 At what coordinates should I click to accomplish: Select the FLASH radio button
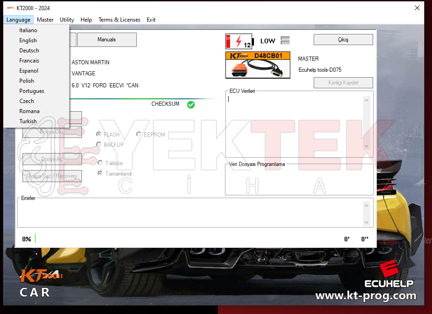(98, 134)
